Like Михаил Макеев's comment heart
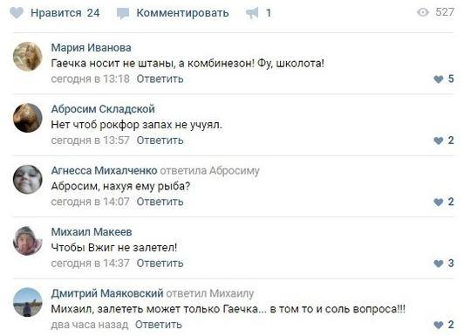The height and width of the screenshot is (336, 464). coord(438,264)
